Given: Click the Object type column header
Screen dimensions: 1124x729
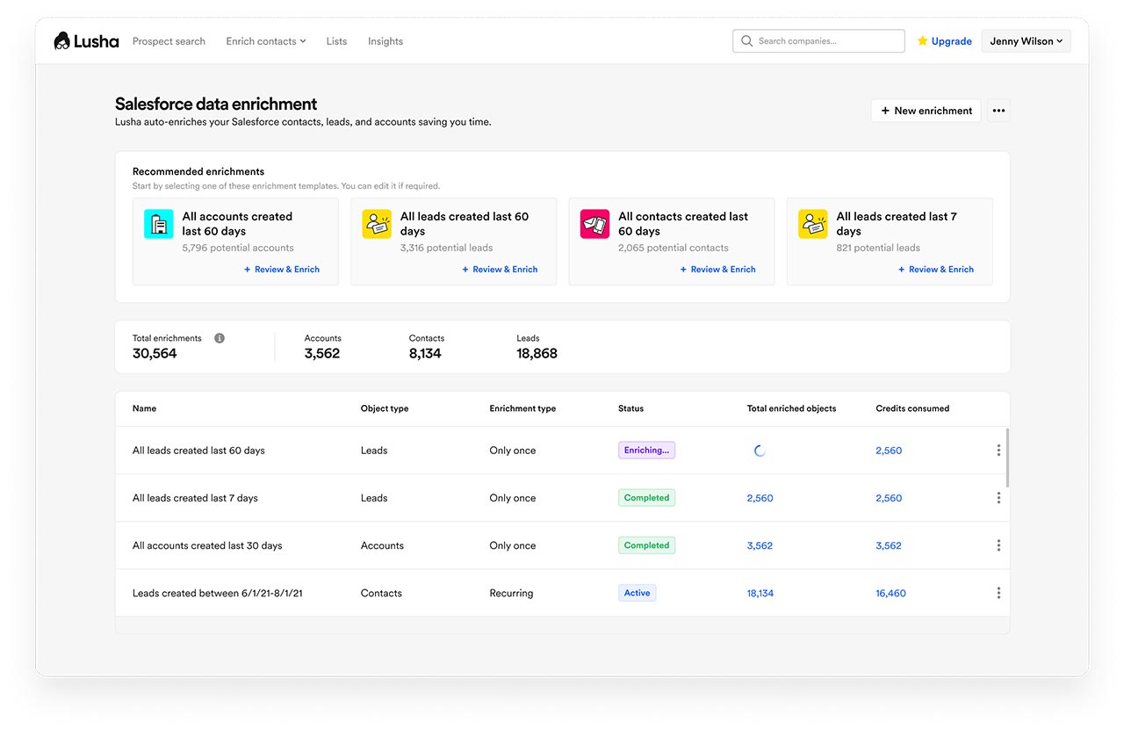Looking at the screenshot, I should coord(385,408).
